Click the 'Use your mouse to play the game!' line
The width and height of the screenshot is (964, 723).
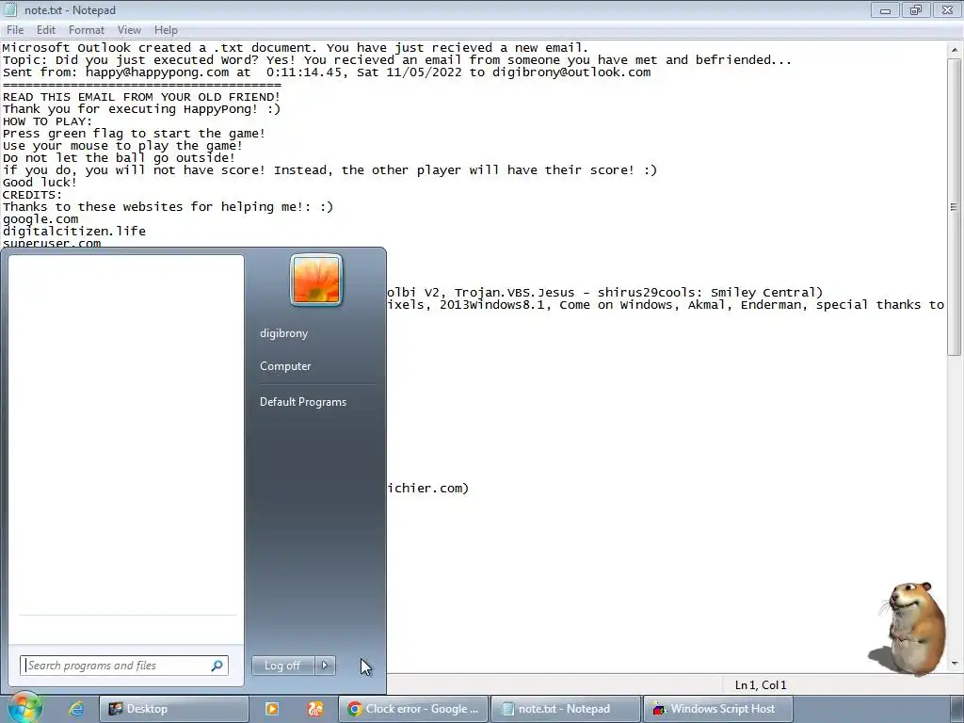(123, 146)
